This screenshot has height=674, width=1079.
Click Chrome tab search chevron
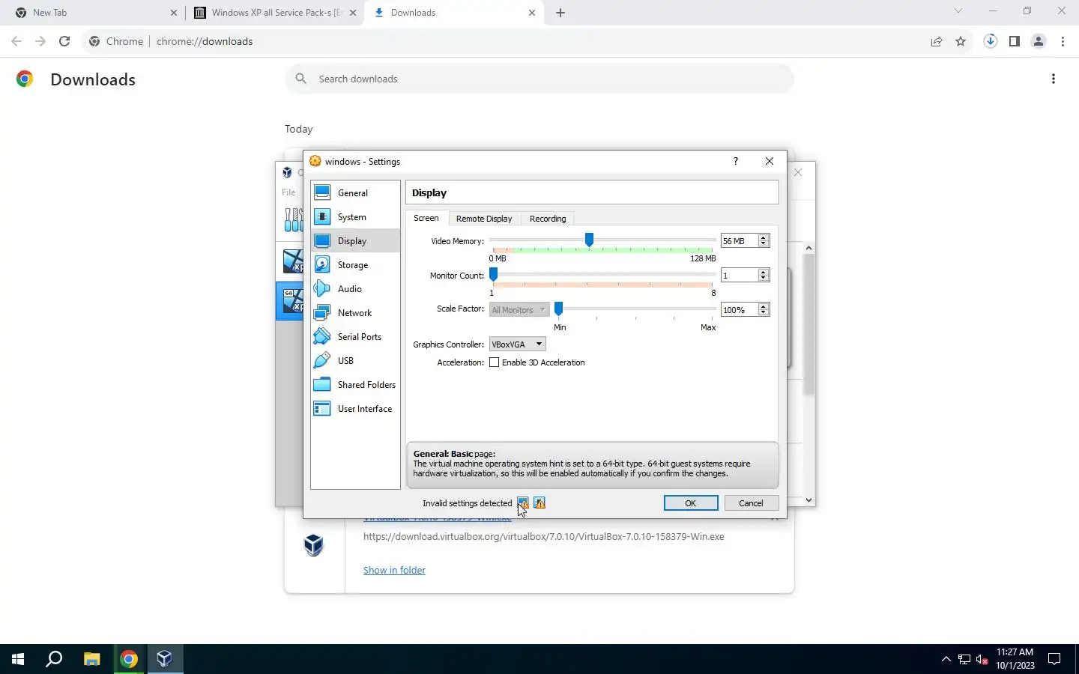tap(958, 11)
